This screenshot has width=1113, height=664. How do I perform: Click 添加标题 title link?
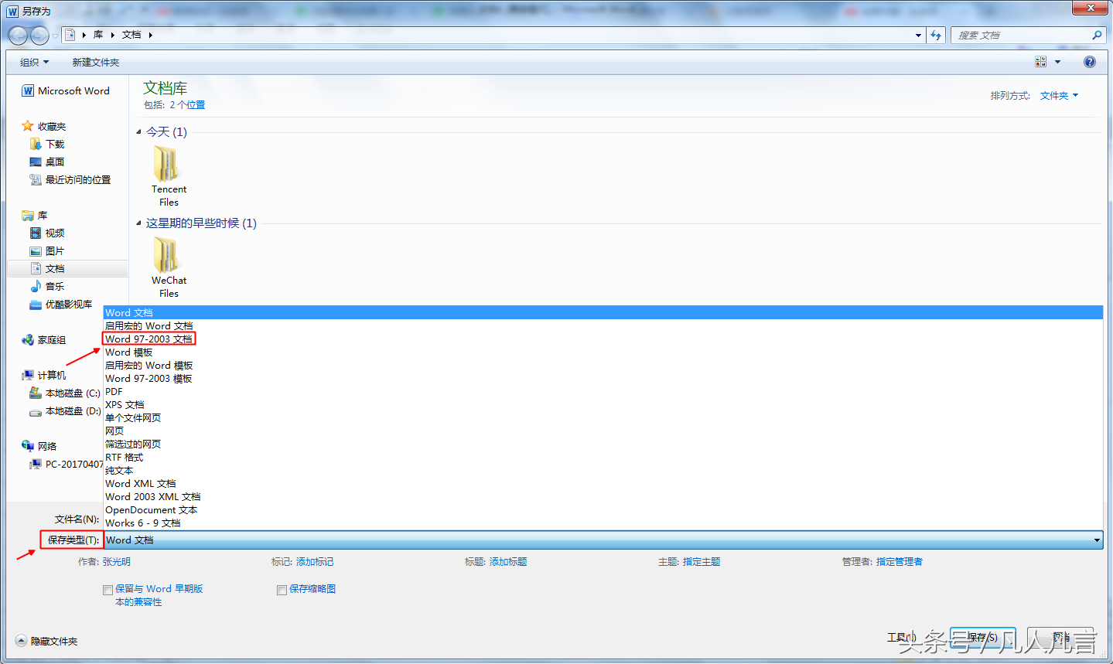(x=508, y=562)
